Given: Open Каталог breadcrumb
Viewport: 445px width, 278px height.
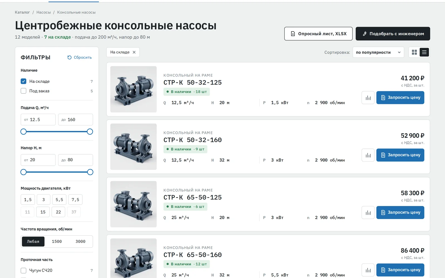Looking at the screenshot, I should tap(22, 12).
